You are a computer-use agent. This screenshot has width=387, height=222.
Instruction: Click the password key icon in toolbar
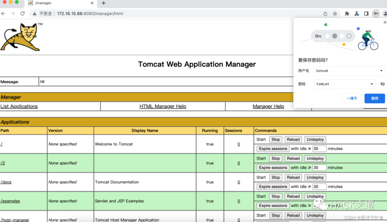[x=376, y=14]
